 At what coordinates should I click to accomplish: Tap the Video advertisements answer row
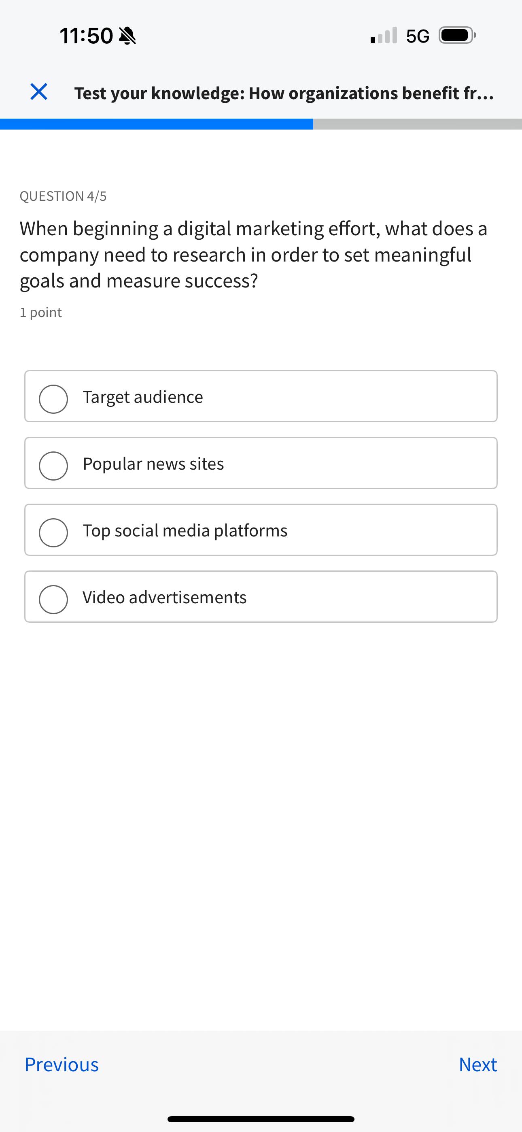point(261,597)
